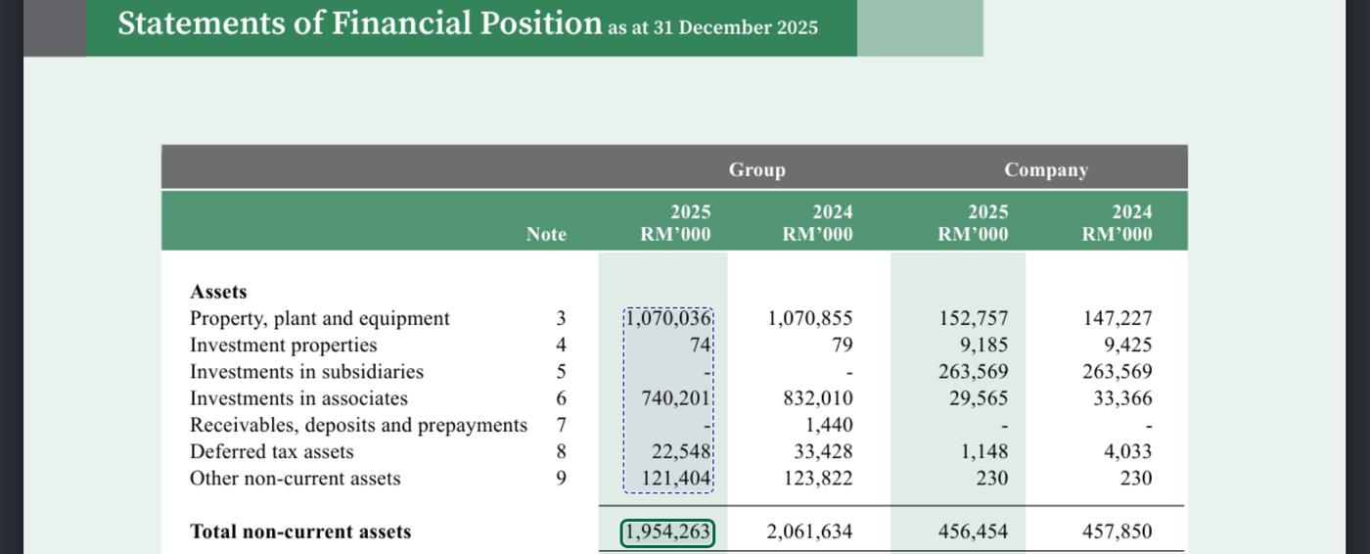Click the Investment properties value 79
This screenshot has height=554, width=1370.
842,346
